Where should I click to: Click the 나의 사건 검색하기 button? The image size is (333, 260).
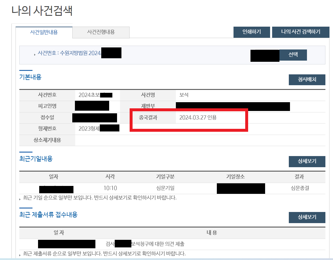[x=301, y=32]
